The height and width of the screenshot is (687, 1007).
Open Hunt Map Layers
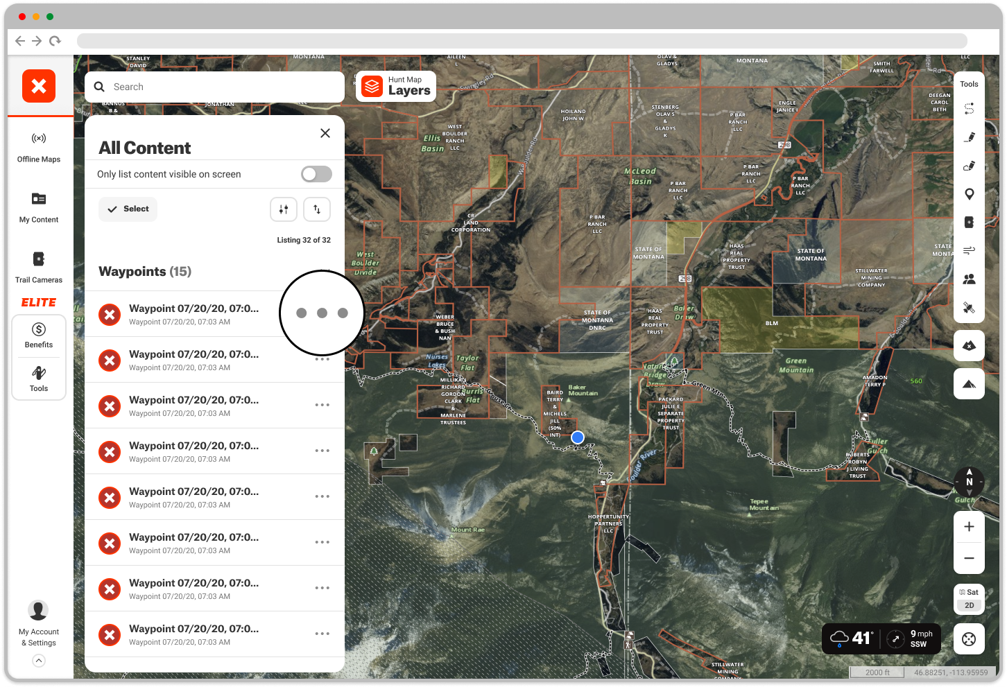396,86
